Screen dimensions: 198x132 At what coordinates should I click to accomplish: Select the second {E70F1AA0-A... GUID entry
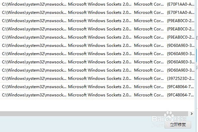[180, 12]
